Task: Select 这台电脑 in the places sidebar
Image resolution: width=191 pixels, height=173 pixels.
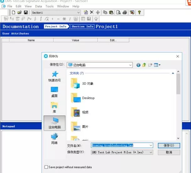Action: (55, 123)
